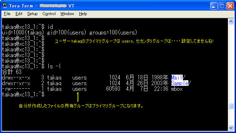Image resolution: width=236 pixels, height=133 pixels.
Task: Open the Edit menu
Action: tap(19, 14)
